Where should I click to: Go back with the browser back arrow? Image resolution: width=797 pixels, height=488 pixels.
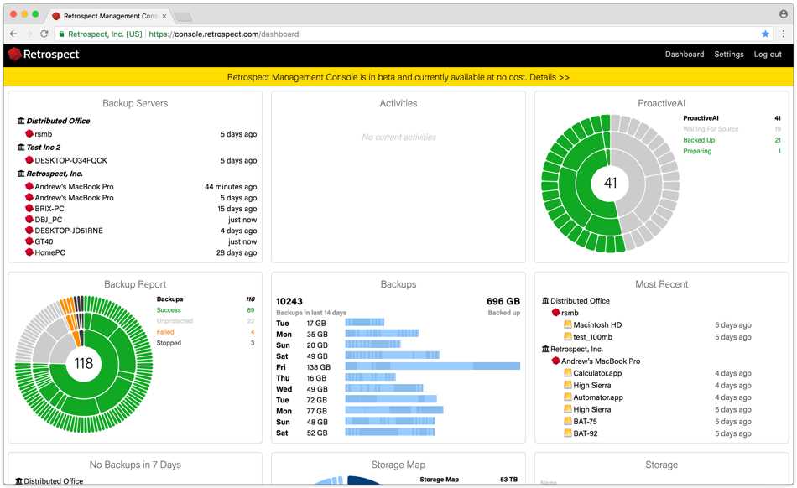13,34
